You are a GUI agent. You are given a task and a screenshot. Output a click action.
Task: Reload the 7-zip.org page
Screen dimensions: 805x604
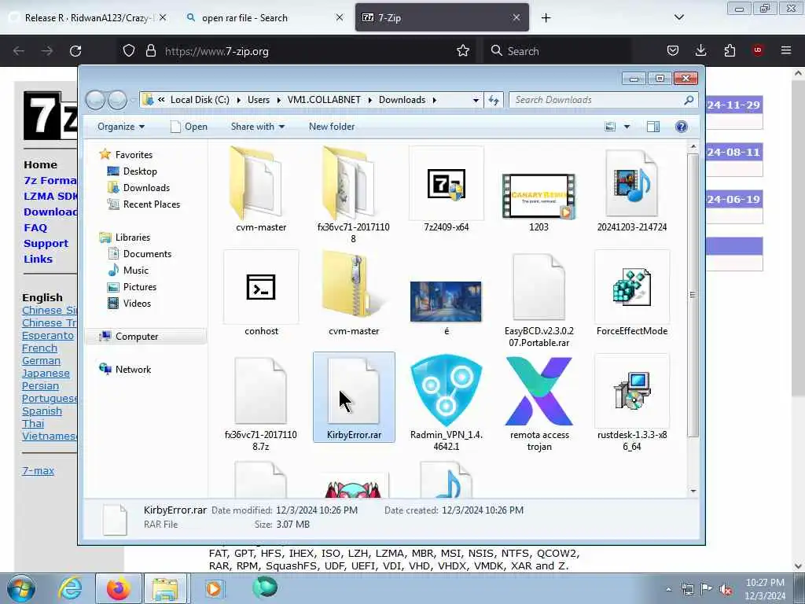(x=75, y=51)
